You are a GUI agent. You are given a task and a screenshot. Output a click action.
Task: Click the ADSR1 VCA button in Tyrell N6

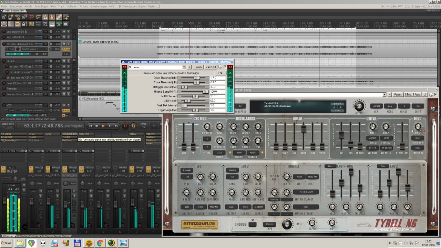coord(376,106)
